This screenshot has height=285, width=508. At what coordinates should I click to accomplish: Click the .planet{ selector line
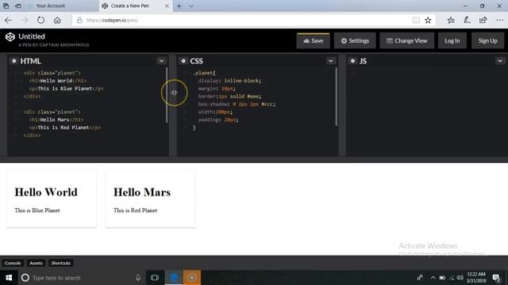[204, 73]
